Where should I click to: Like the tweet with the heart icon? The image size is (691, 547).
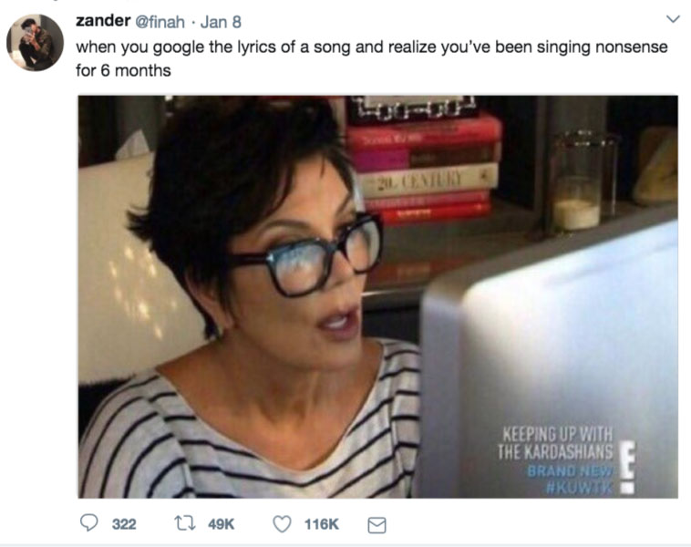coord(282,524)
